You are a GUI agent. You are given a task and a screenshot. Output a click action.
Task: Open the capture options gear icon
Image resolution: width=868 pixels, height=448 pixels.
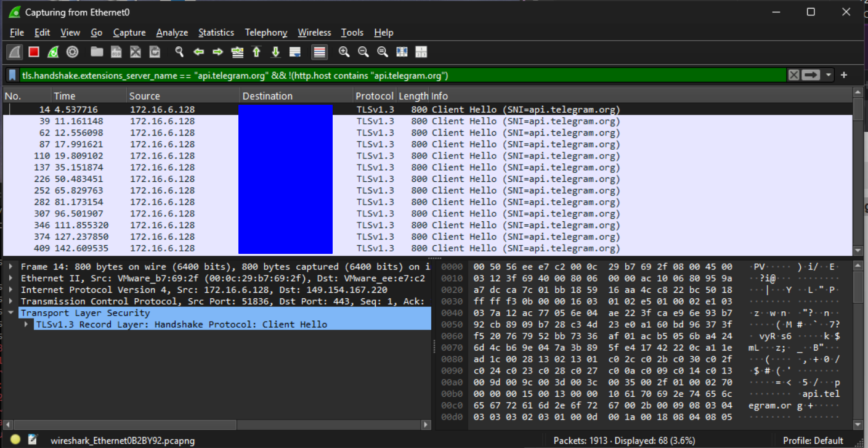click(72, 52)
